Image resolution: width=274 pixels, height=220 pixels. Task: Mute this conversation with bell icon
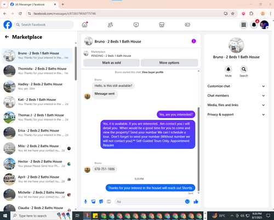229,69
